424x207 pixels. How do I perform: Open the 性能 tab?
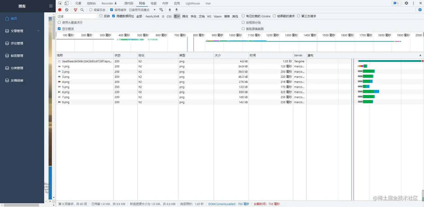pyautogui.click(x=154, y=3)
